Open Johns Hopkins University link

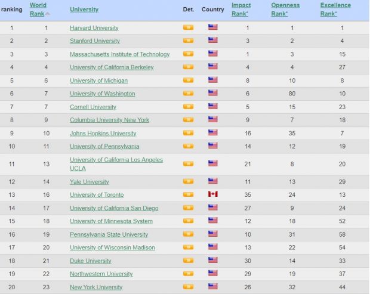103,133
